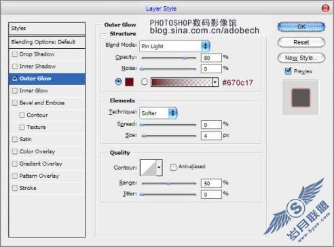Enable the Bevel and Emboss checkbox
Image resolution: width=334 pixels, height=247 pixels.
[x=15, y=103]
